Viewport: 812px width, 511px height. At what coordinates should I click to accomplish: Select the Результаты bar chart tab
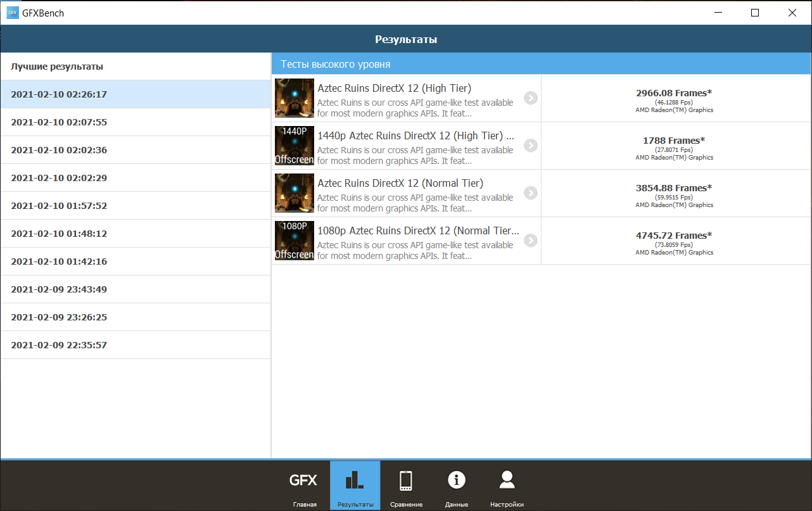(x=355, y=486)
